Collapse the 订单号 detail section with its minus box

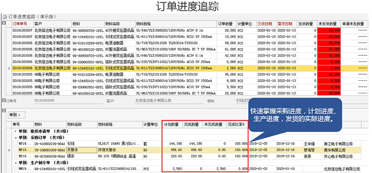(x=4, y=101)
